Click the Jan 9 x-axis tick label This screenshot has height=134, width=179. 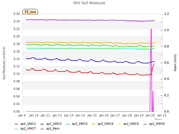point(22,115)
